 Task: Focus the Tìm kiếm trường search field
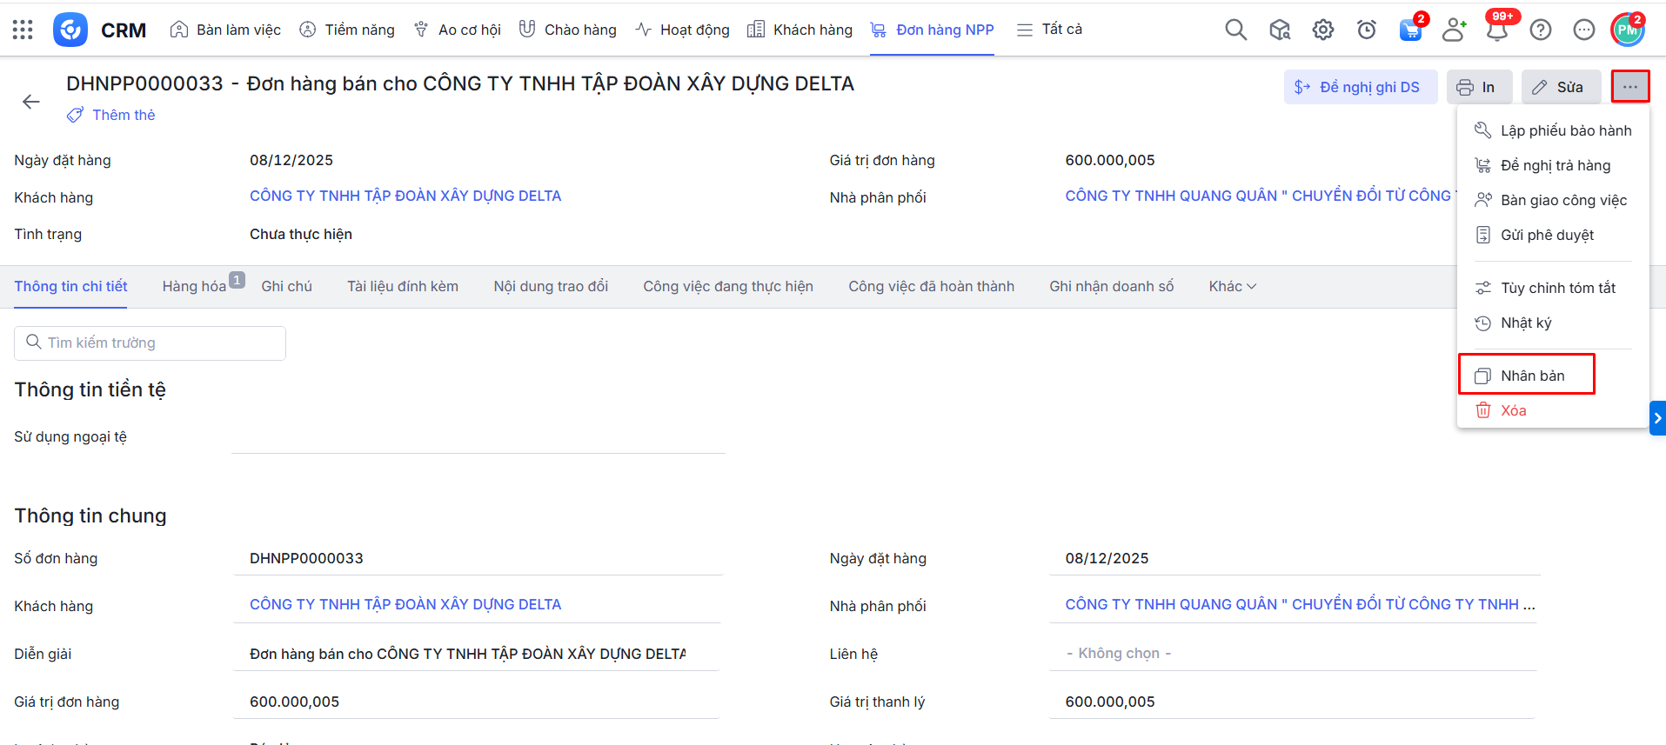point(157,343)
